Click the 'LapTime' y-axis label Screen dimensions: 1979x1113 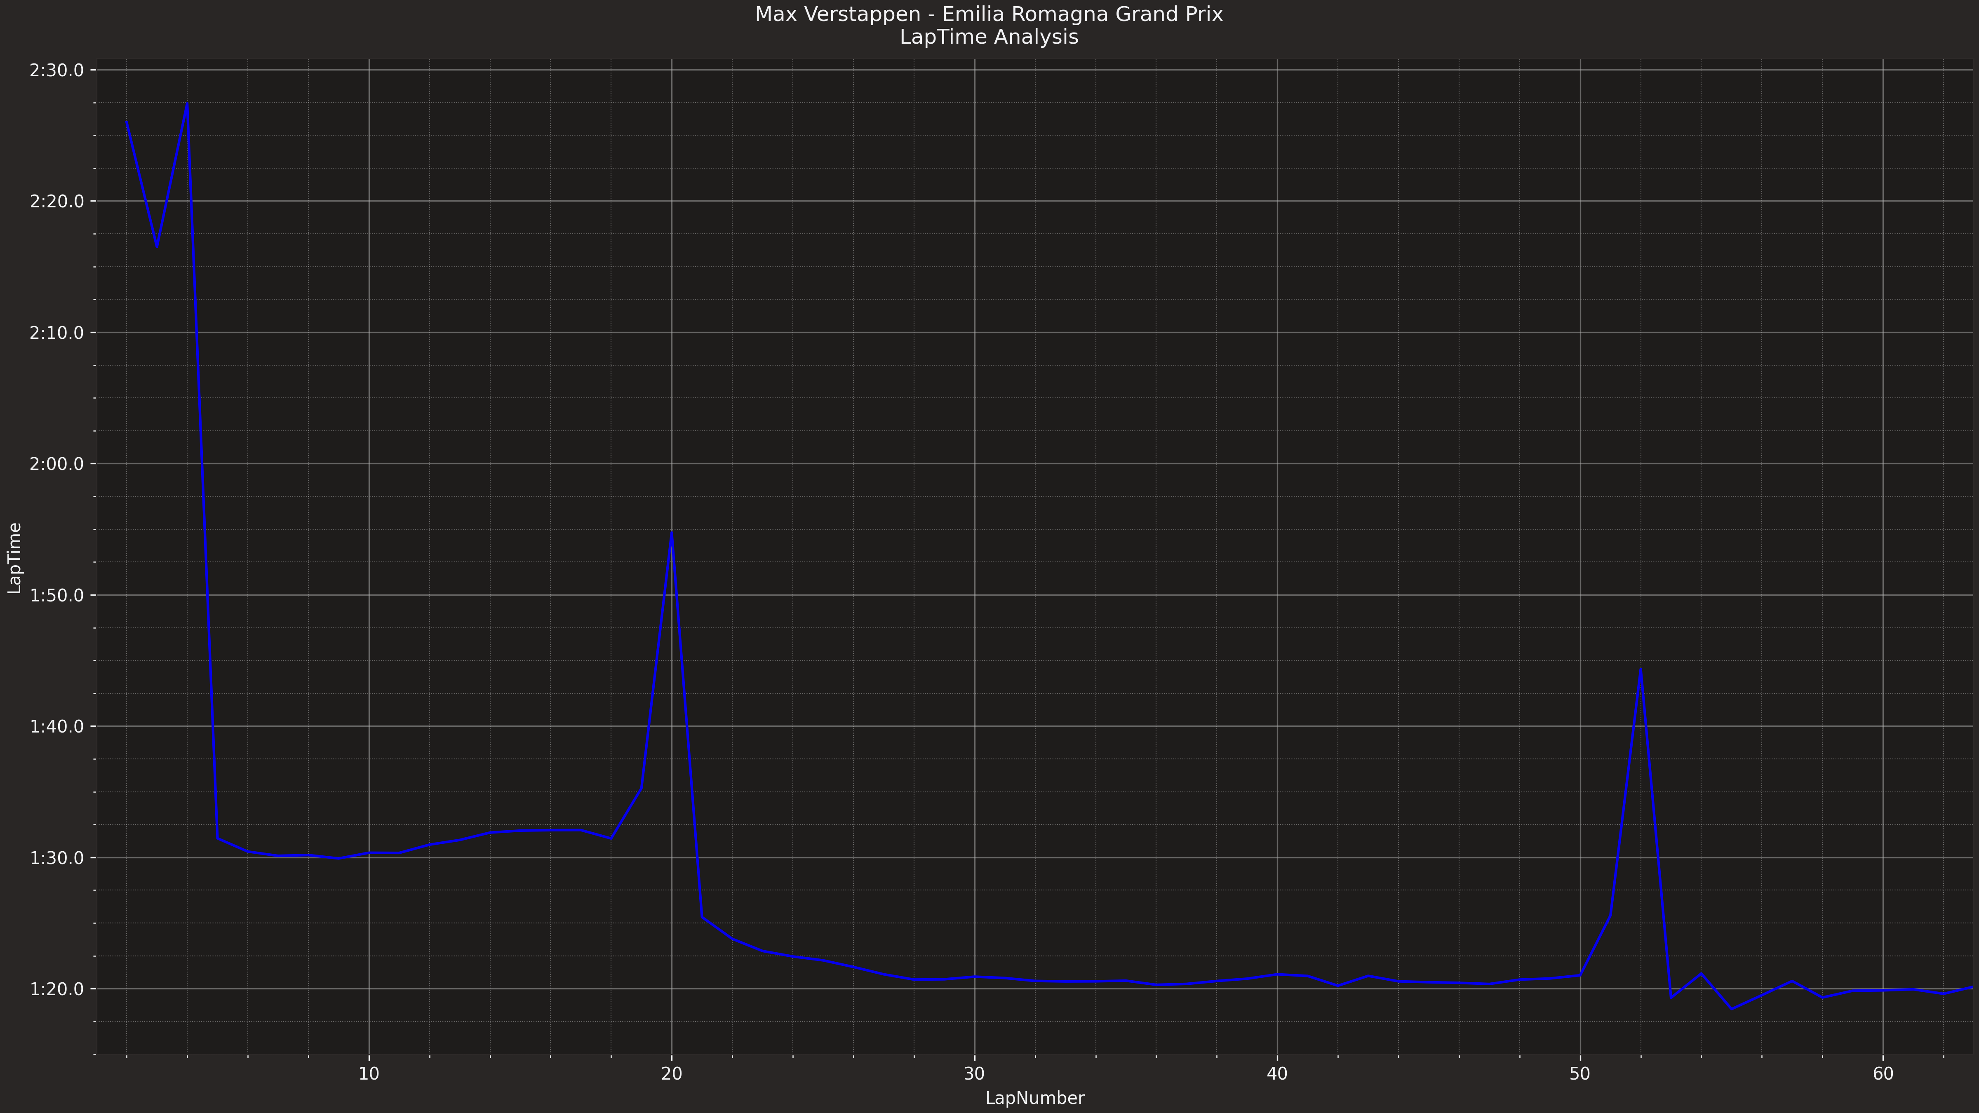[14, 558]
